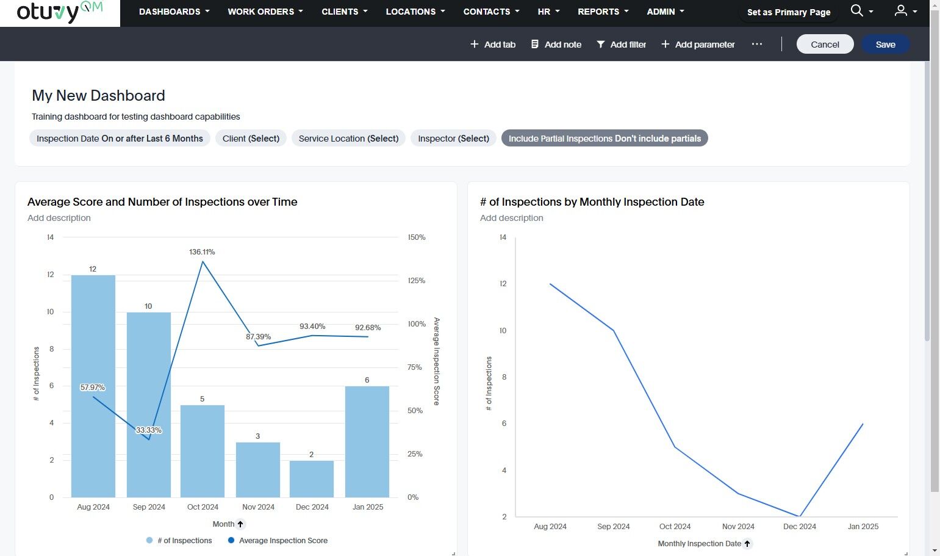This screenshot has height=556, width=940.
Task: Click the Add note icon
Action: pyautogui.click(x=535, y=44)
